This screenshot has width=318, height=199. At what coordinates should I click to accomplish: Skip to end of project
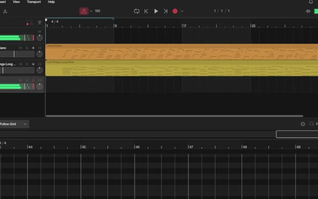(166, 11)
